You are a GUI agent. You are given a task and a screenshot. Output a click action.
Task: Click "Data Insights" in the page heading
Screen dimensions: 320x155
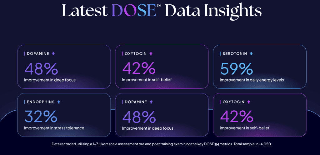coord(213,11)
